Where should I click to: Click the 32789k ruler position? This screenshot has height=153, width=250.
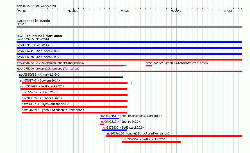point(73,11)
